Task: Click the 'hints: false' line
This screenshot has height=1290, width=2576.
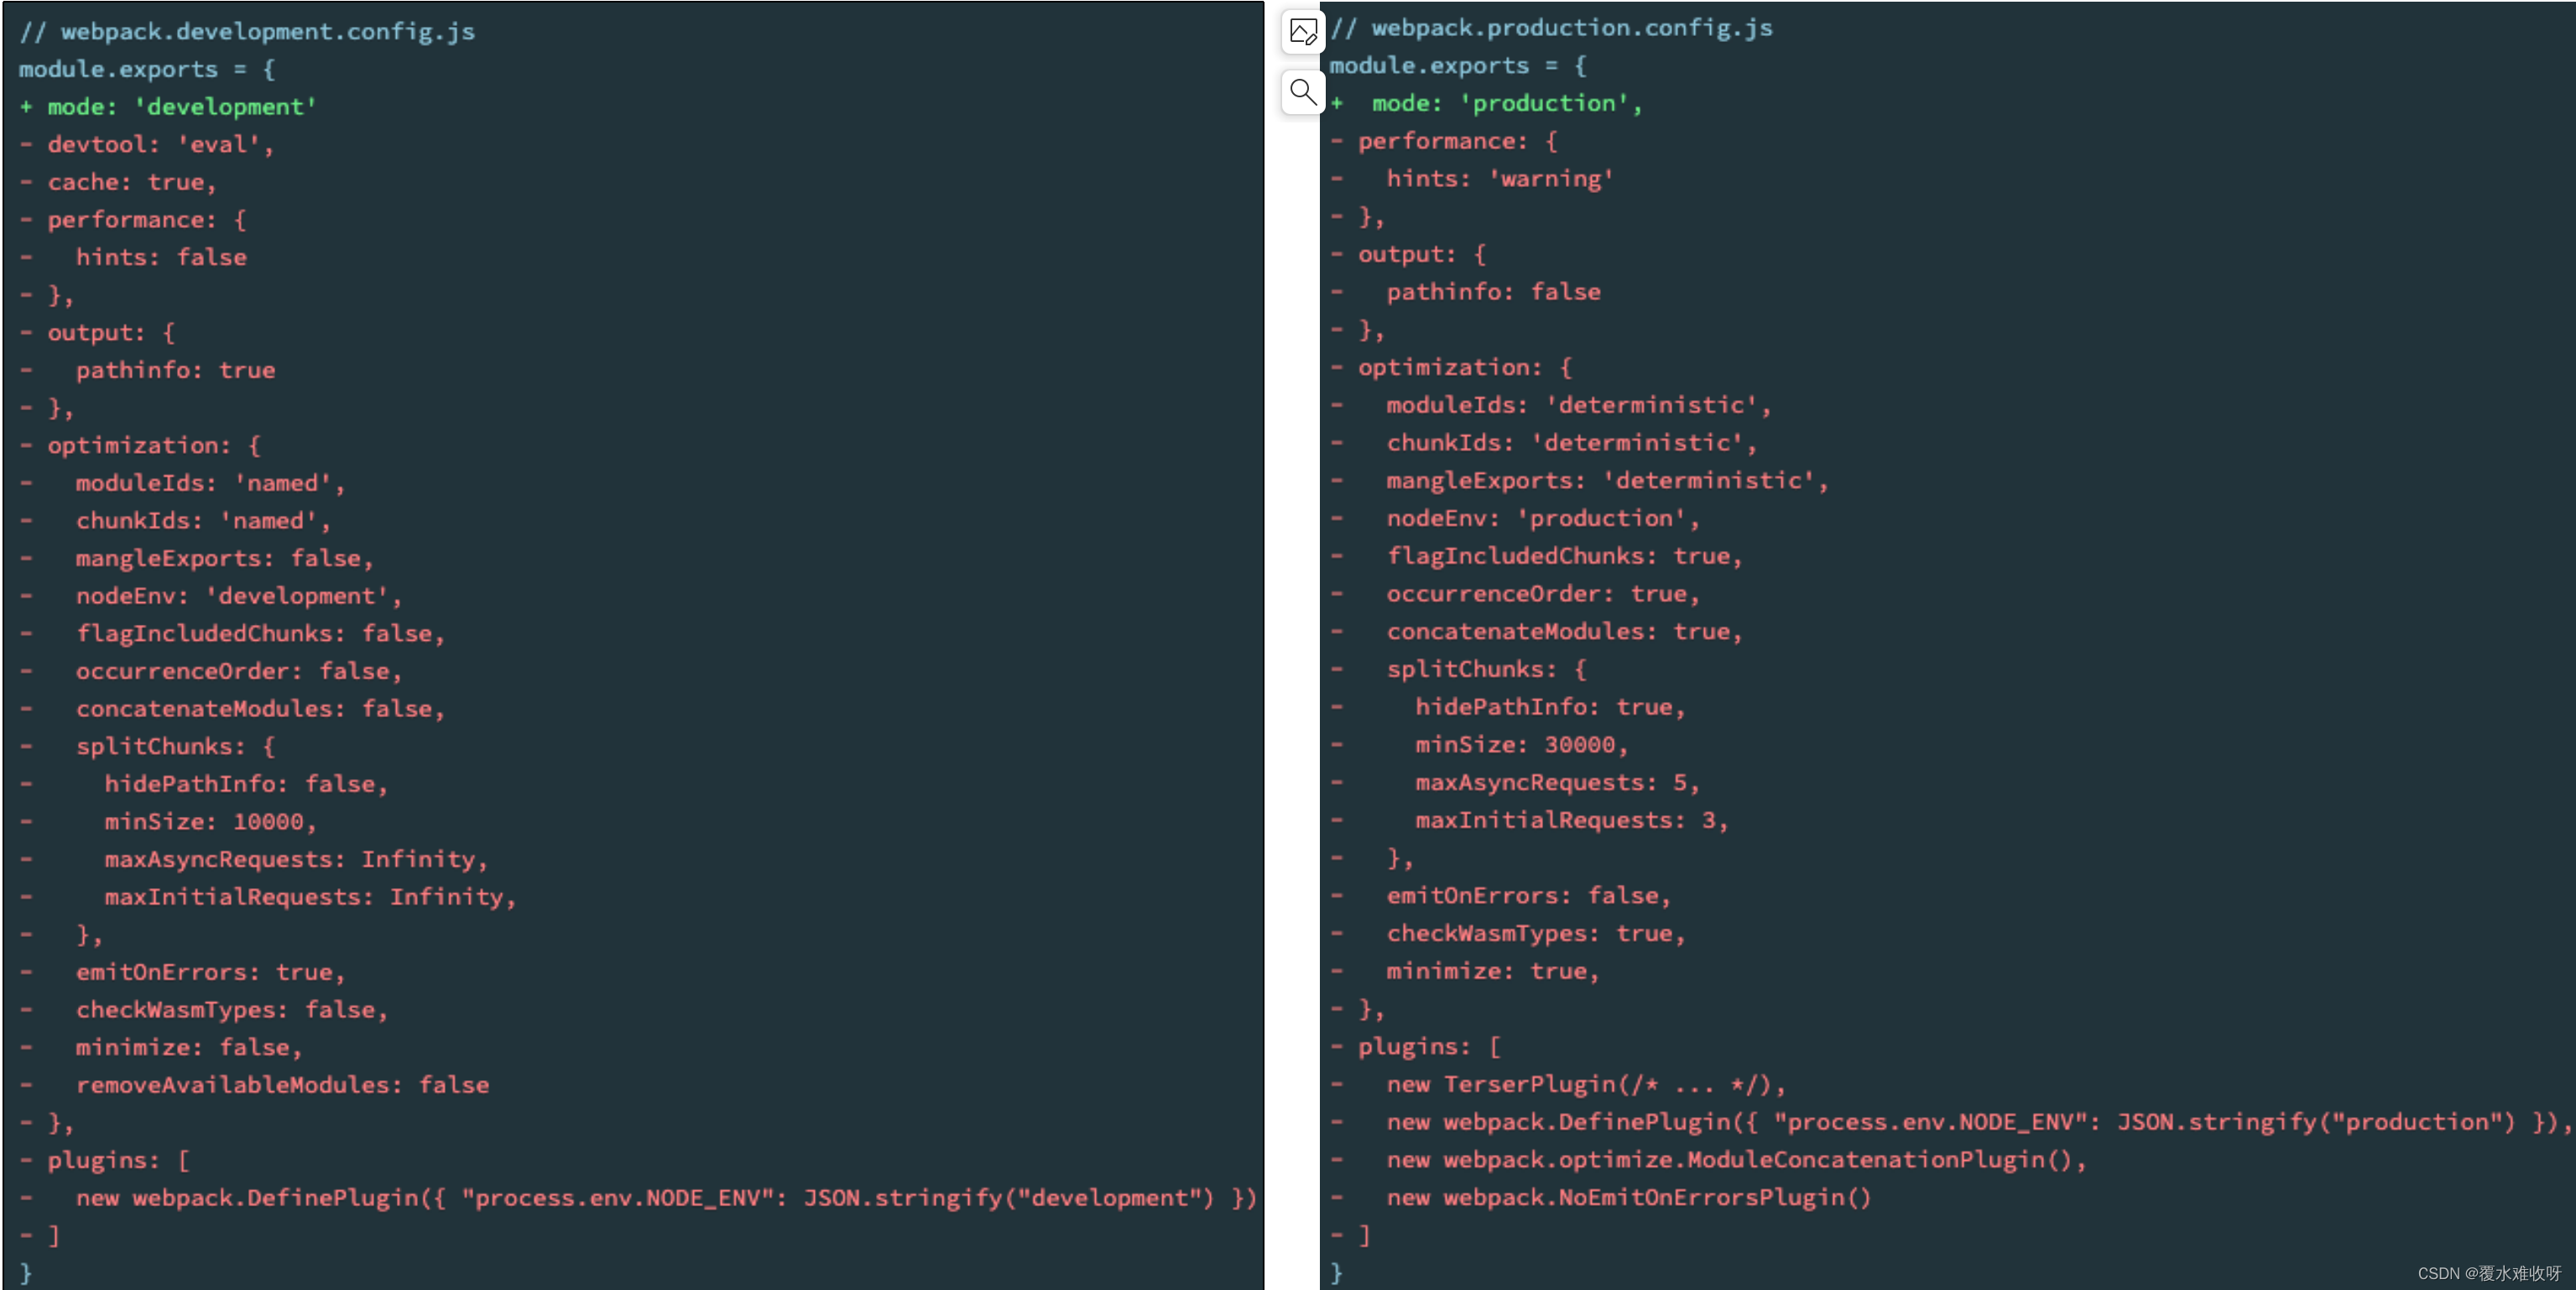Action: click(x=161, y=257)
